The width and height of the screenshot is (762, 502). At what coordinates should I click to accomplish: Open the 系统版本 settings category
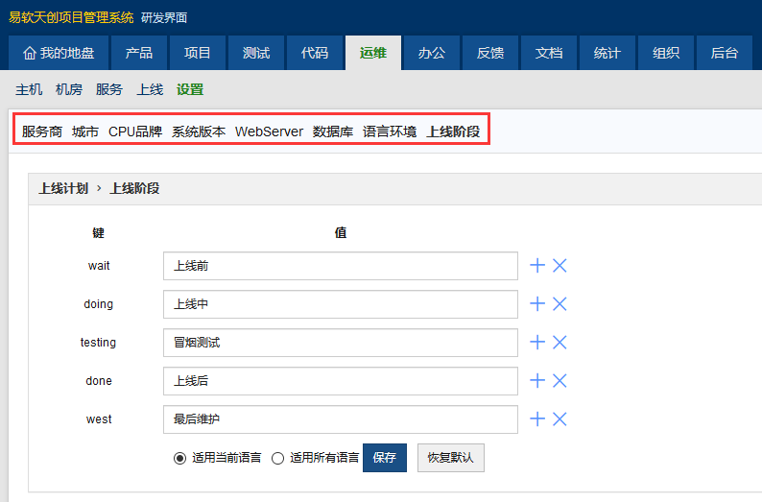point(199,131)
